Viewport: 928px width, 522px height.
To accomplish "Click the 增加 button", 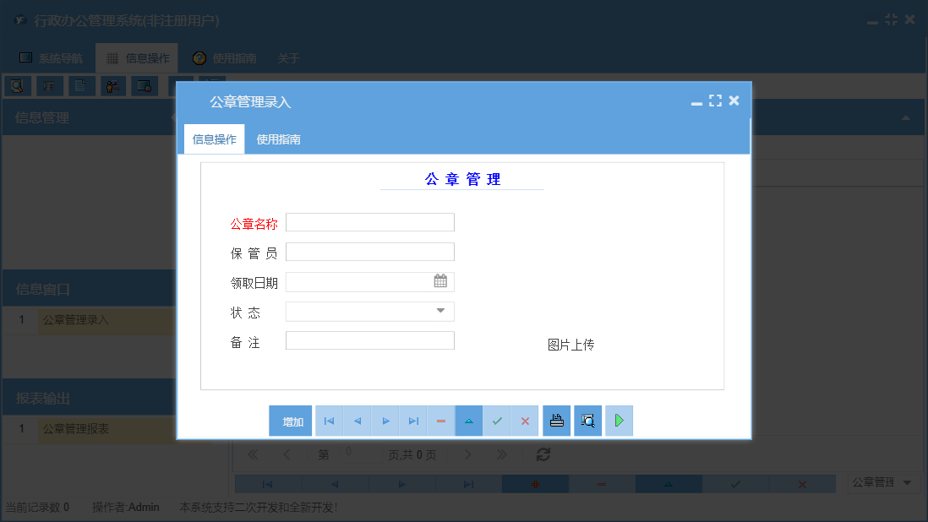I will 290,420.
